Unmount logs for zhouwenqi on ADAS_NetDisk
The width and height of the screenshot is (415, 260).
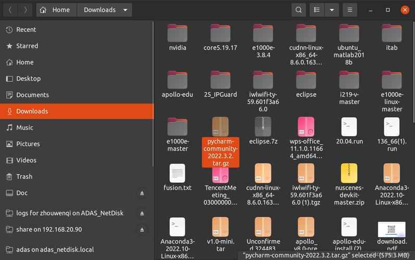pos(142,213)
